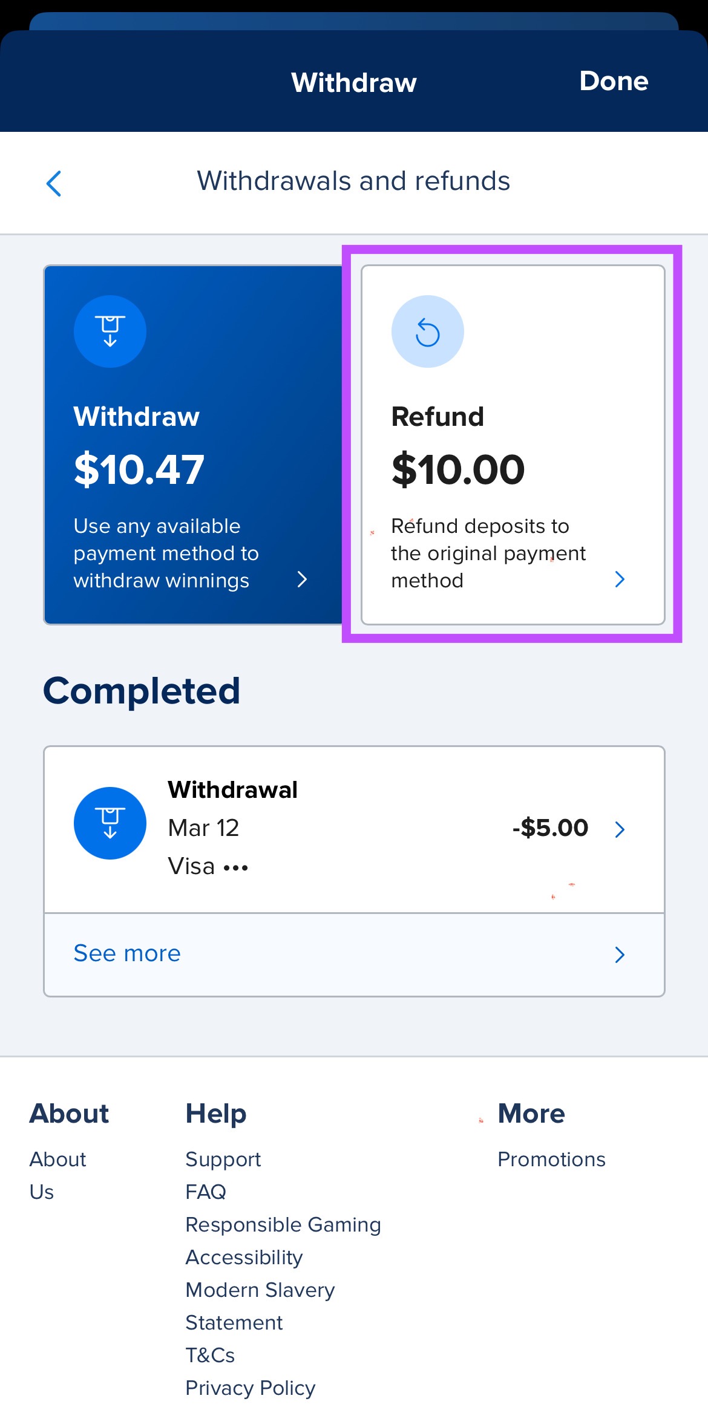
Task: Open the T&Cs link
Action: [210, 1356]
